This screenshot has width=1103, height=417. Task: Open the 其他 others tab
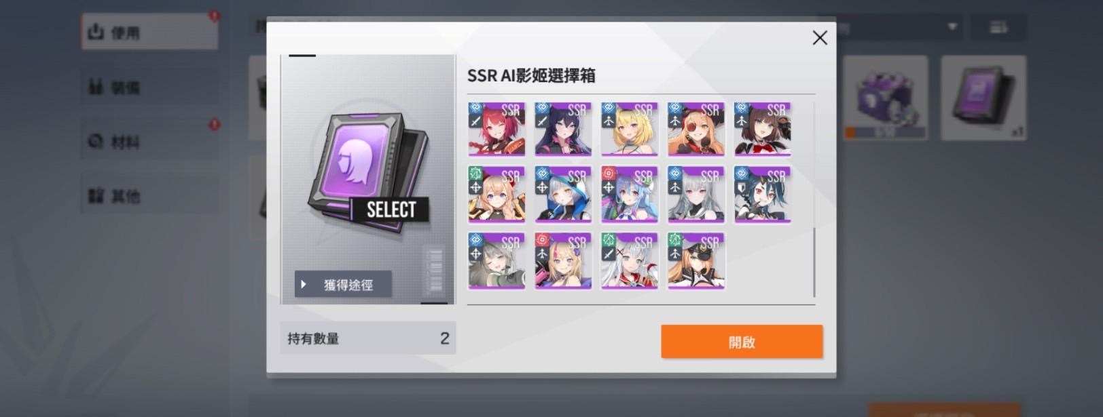pyautogui.click(x=149, y=197)
